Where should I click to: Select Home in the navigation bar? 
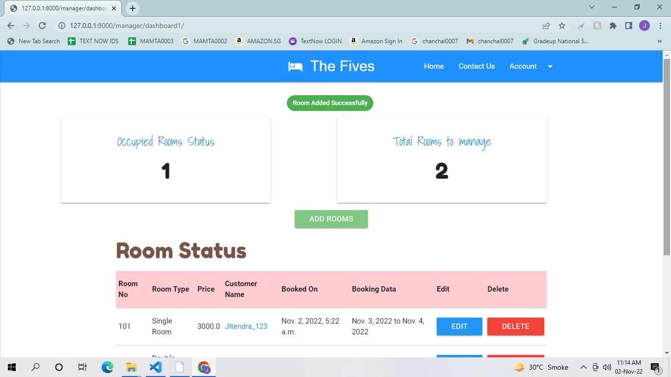(434, 66)
